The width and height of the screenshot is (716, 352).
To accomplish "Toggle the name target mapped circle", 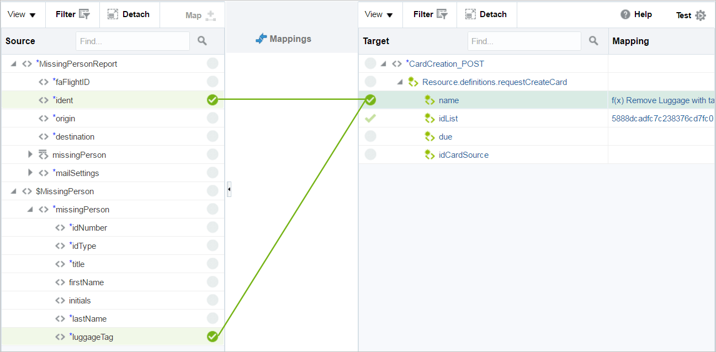I will point(370,100).
